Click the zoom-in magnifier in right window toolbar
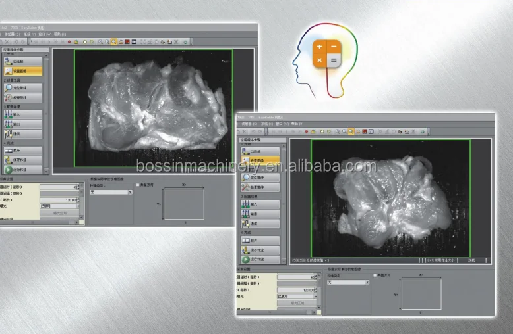The width and height of the screenshot is (513, 334). (337, 131)
